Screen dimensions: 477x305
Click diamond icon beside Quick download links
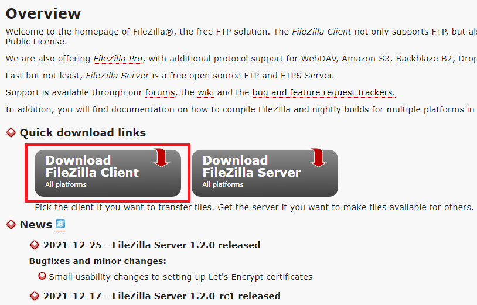(11, 132)
